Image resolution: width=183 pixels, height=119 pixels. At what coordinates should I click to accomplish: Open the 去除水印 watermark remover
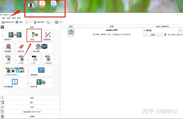[x=21, y=48]
